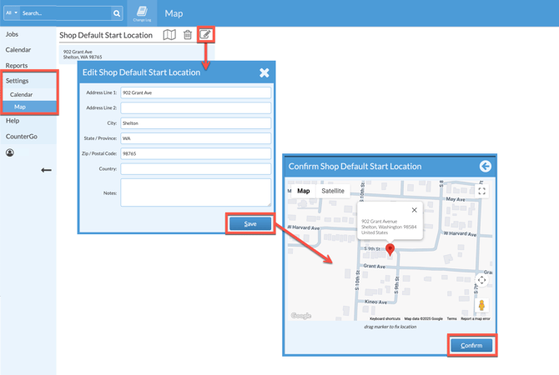Click the Shop Default Start Location heading
559x375 pixels.
click(106, 35)
